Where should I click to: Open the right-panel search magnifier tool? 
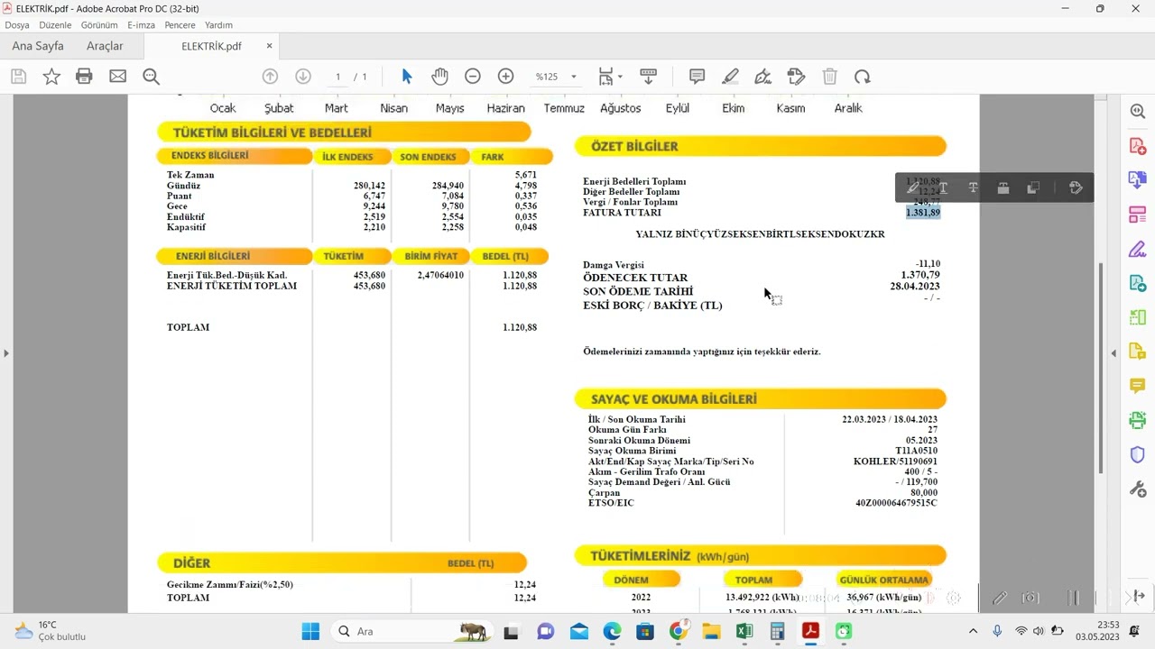1138,111
